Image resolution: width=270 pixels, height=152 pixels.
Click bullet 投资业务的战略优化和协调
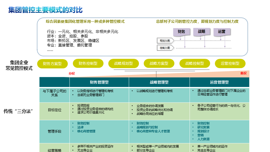pyautogui.click(x=155, y=110)
